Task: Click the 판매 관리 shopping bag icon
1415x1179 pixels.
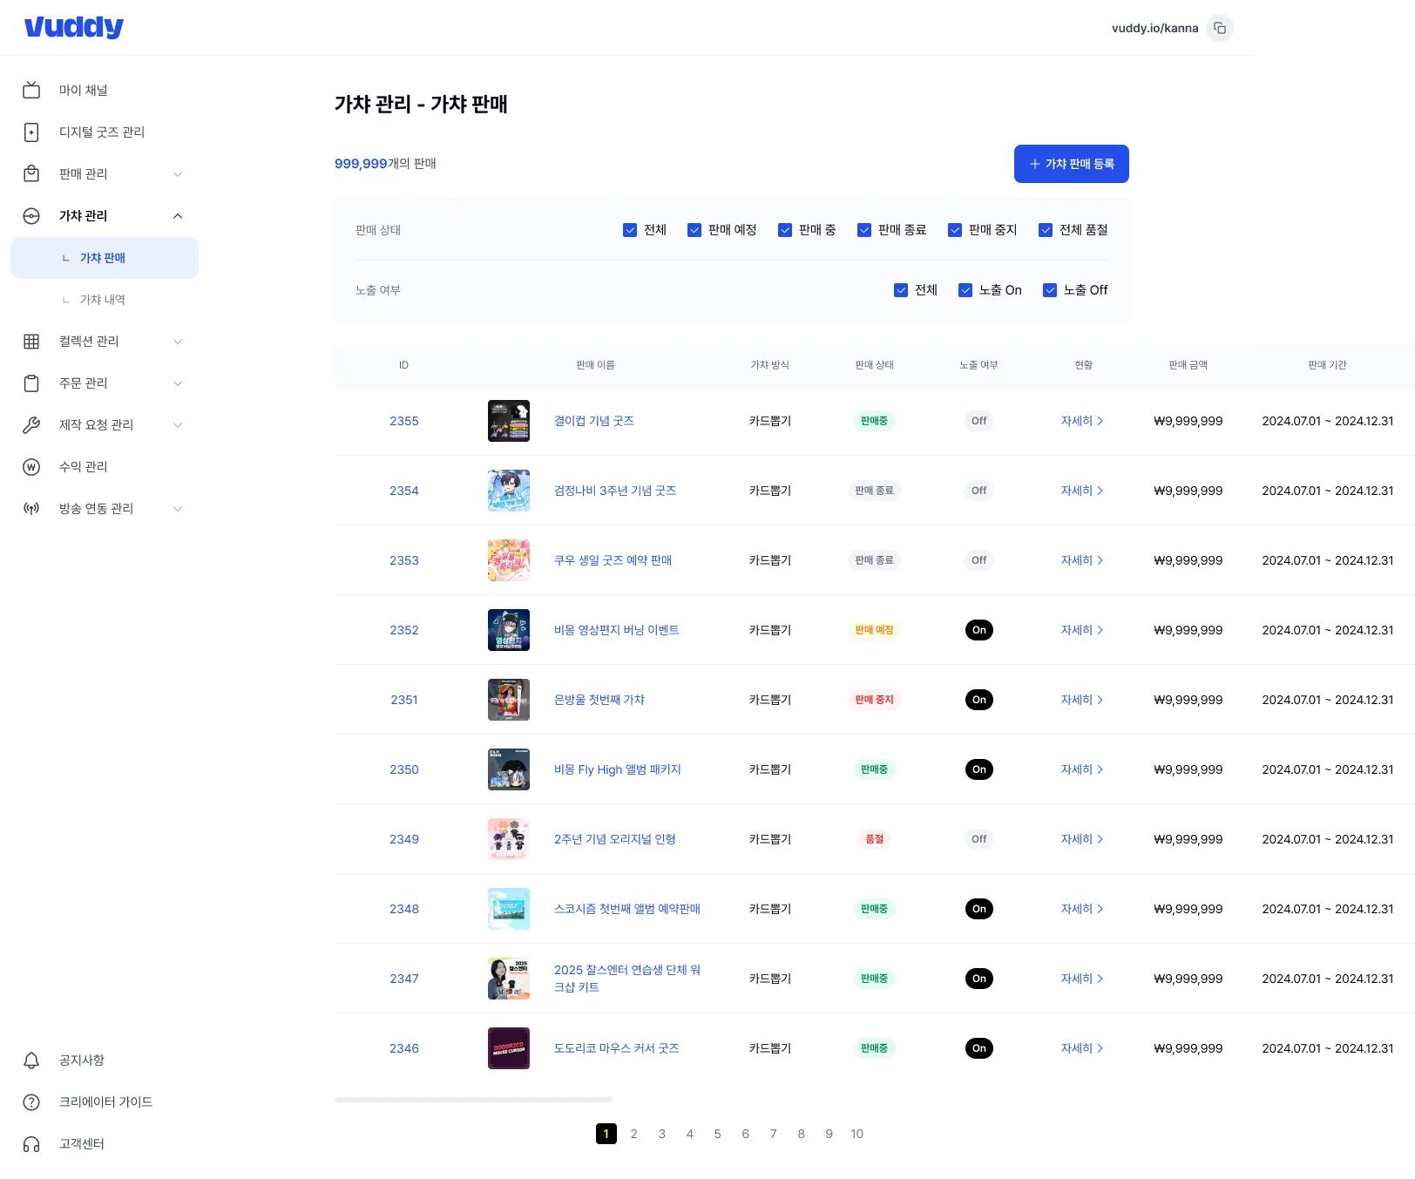Action: tap(31, 173)
